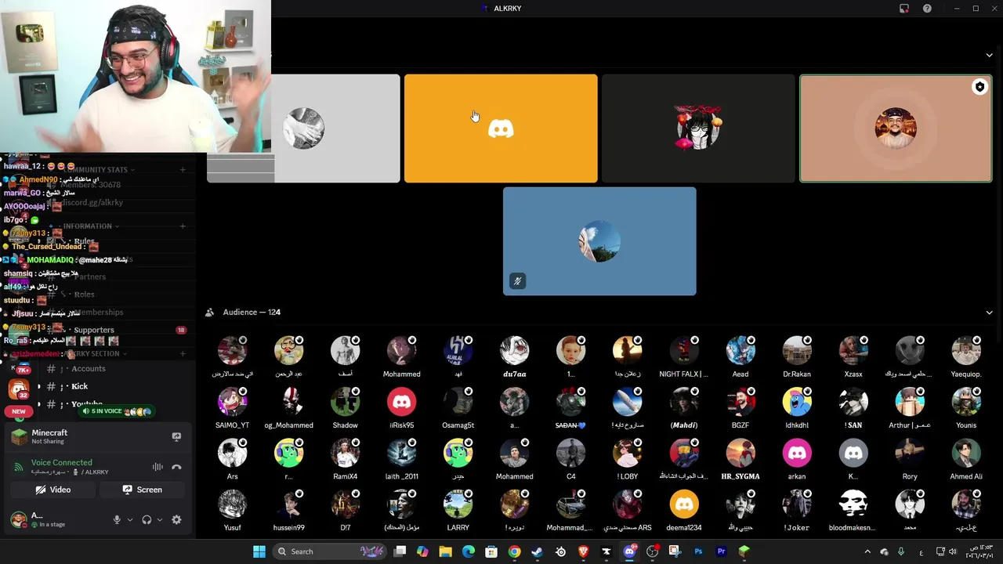1003x564 pixels.
Task: Collapse the ALKRKY SECTION category
Action: [94, 353]
